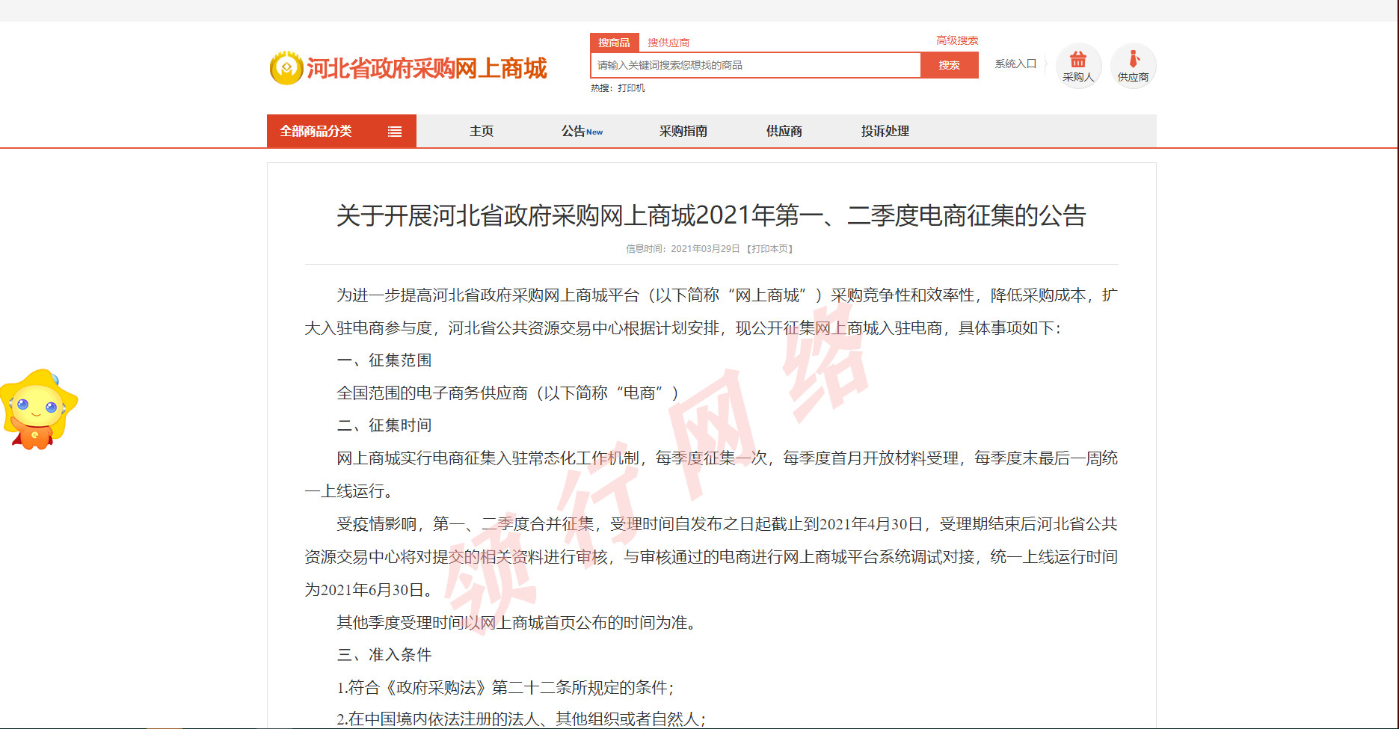Click the site title 河北省政府采购网上商城
The width and height of the screenshot is (1399, 729).
[x=427, y=68]
